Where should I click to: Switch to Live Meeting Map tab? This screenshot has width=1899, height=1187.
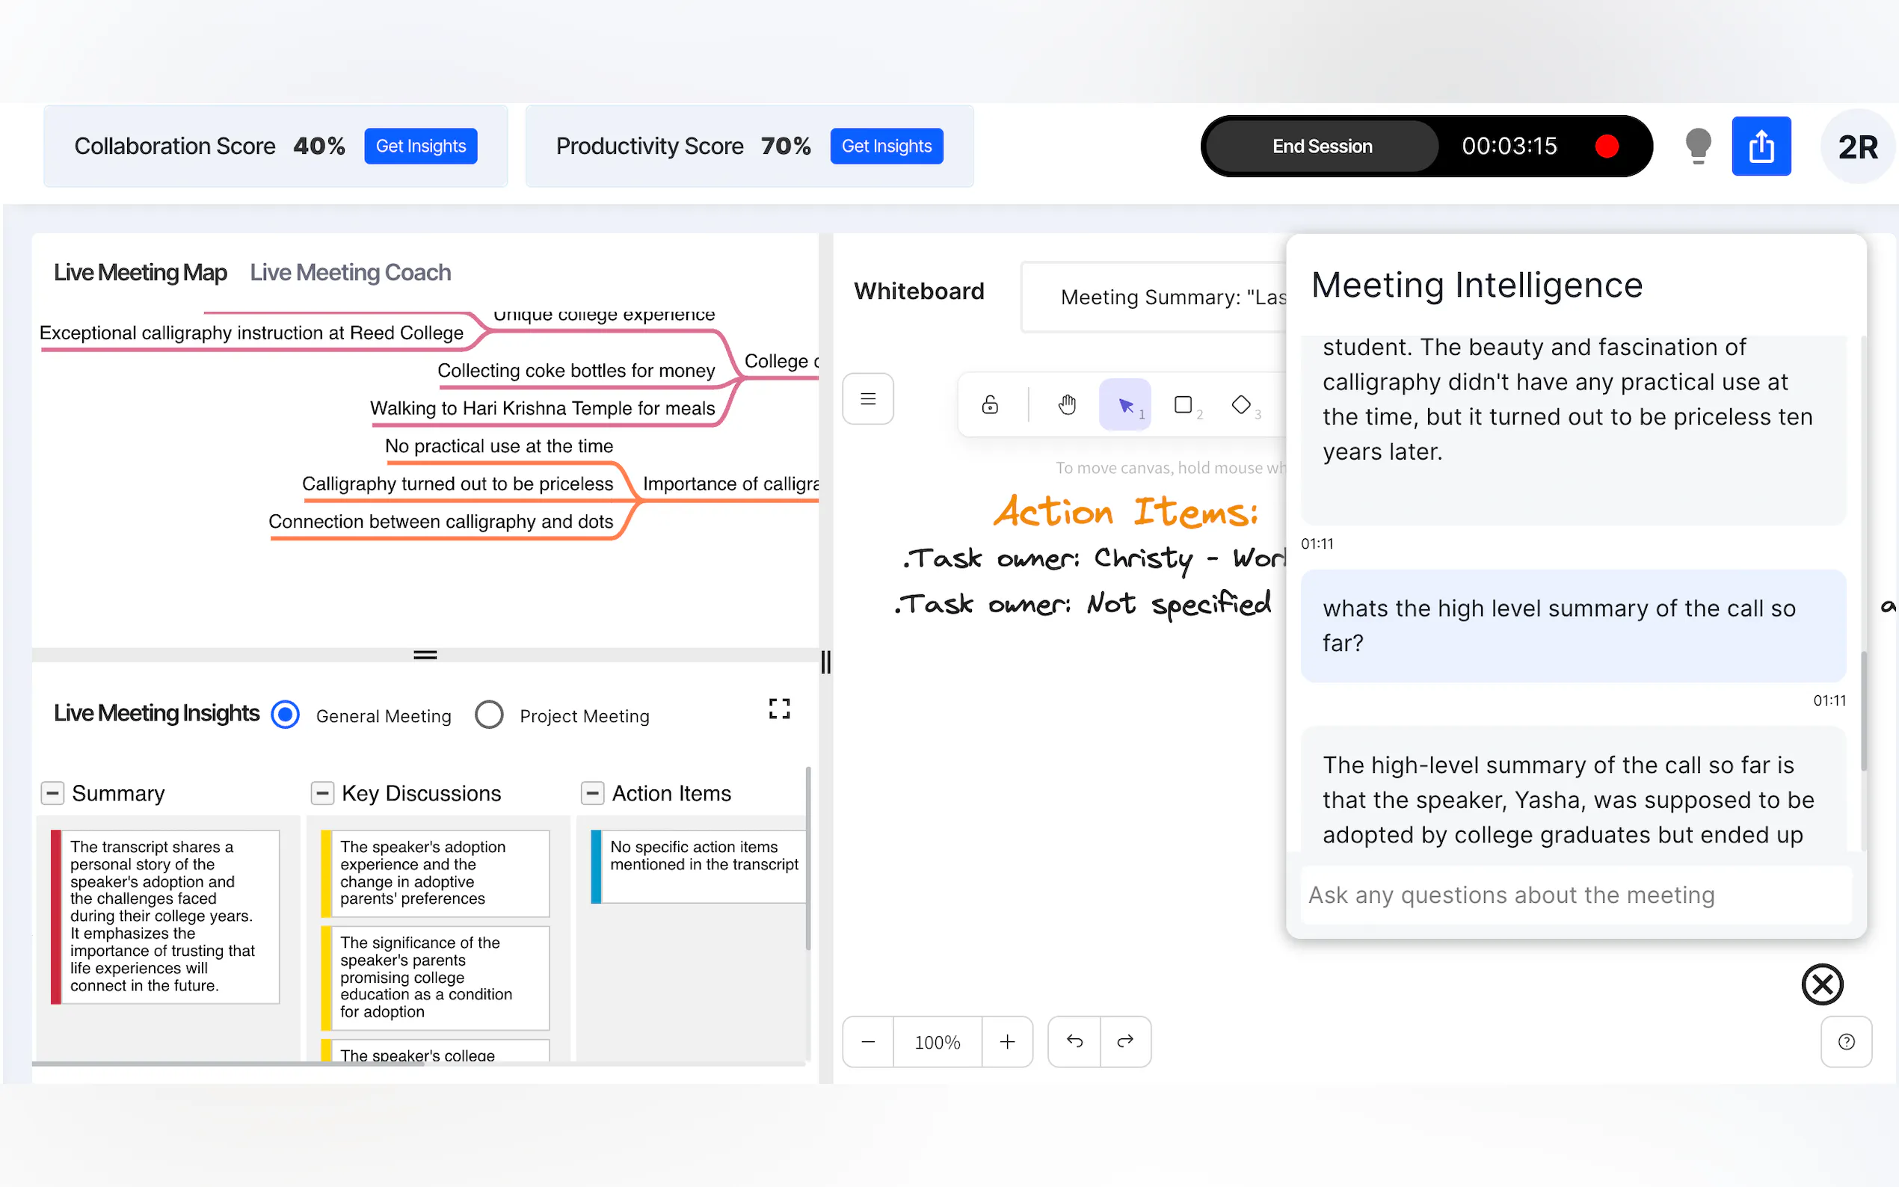coord(140,272)
